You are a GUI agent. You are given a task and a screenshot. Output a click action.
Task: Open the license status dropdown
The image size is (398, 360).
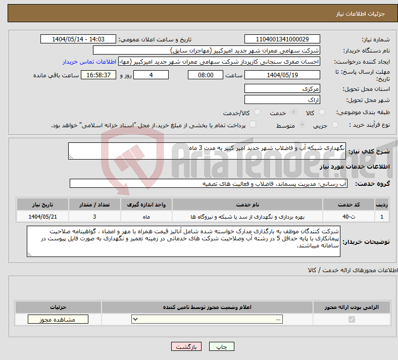(207, 319)
